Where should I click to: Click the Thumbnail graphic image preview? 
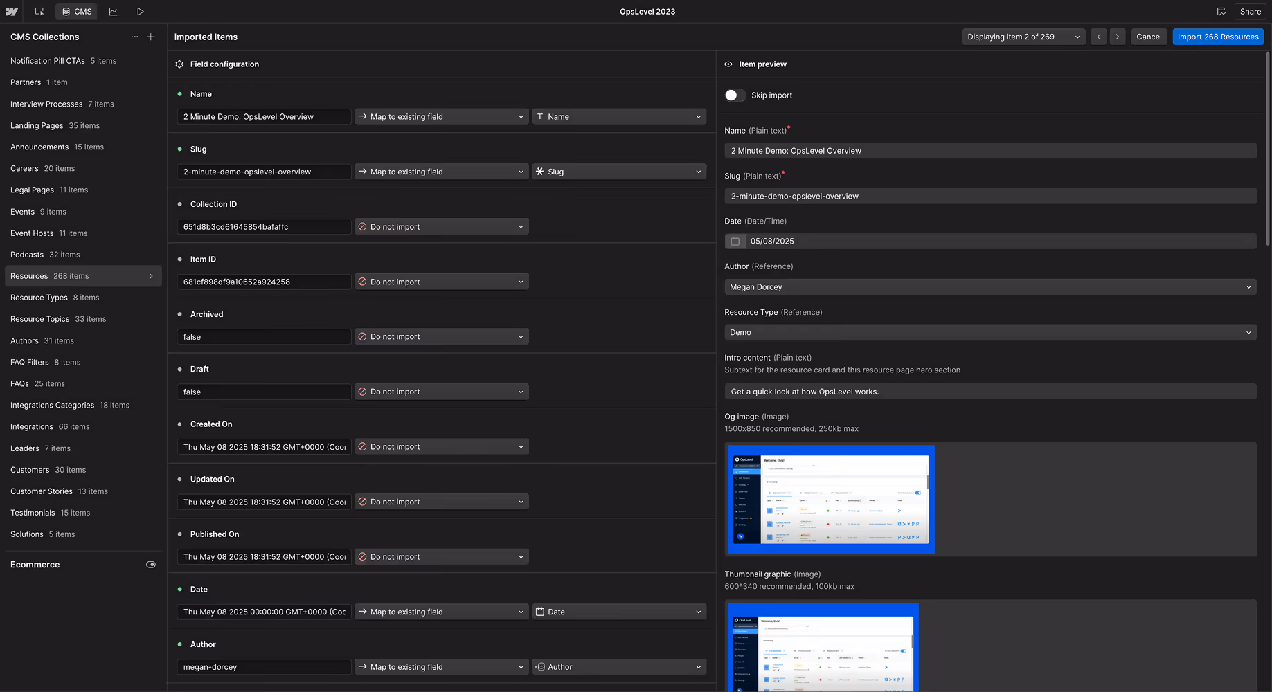823,647
